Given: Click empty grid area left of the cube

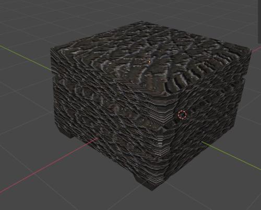Looking at the screenshot, I should 25,104.
